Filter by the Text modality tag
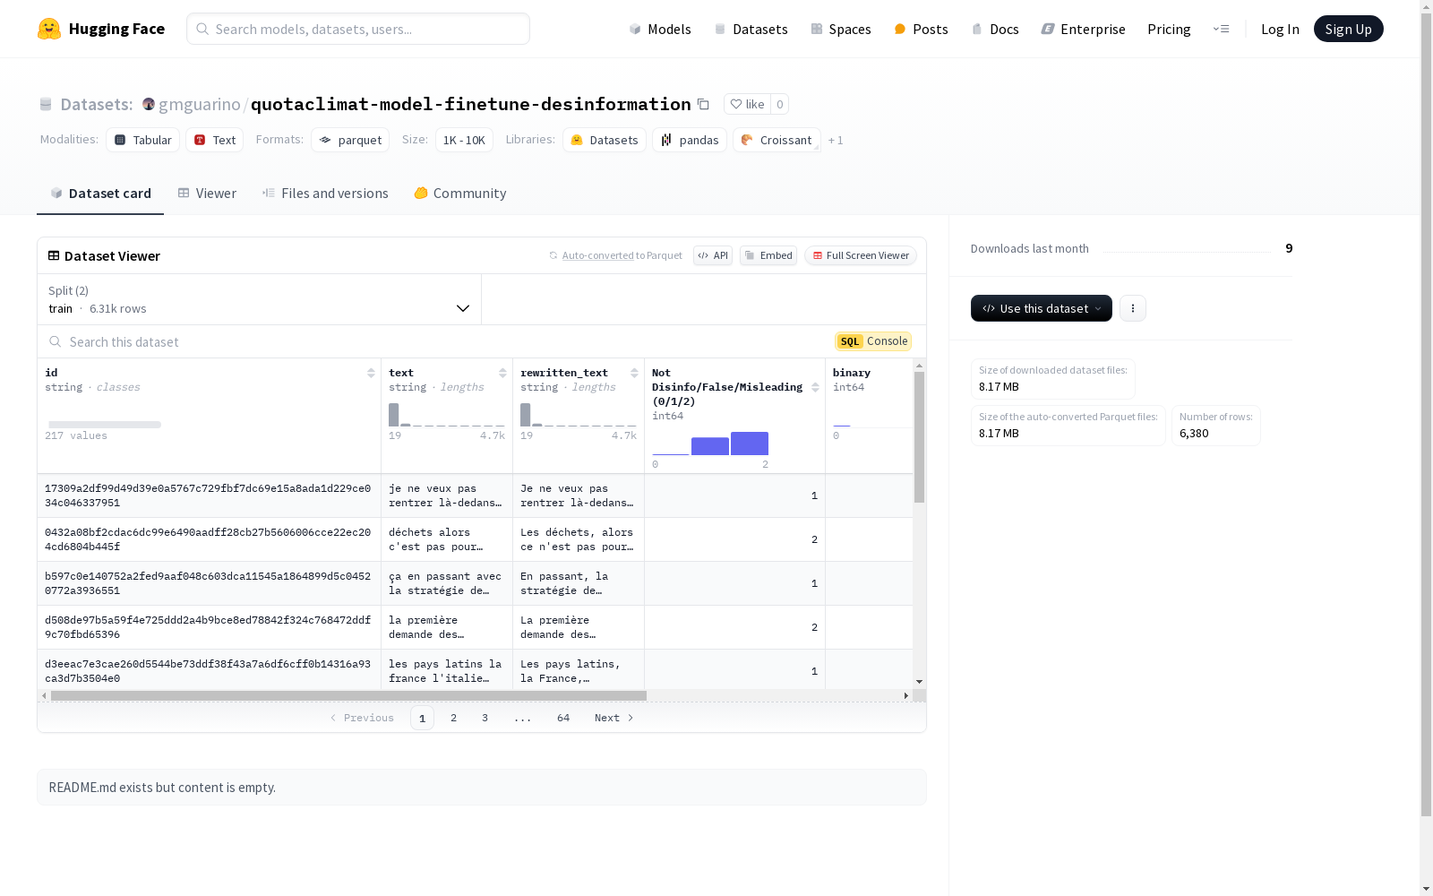Image resolution: width=1433 pixels, height=896 pixels. click(215, 140)
